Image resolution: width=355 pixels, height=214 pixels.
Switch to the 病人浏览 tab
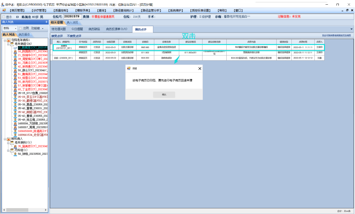point(72,22)
